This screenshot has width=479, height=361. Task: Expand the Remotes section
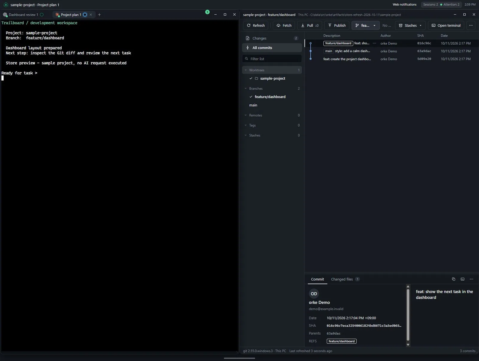[x=272, y=115]
